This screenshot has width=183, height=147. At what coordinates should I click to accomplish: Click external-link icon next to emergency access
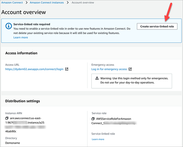click(x=130, y=69)
